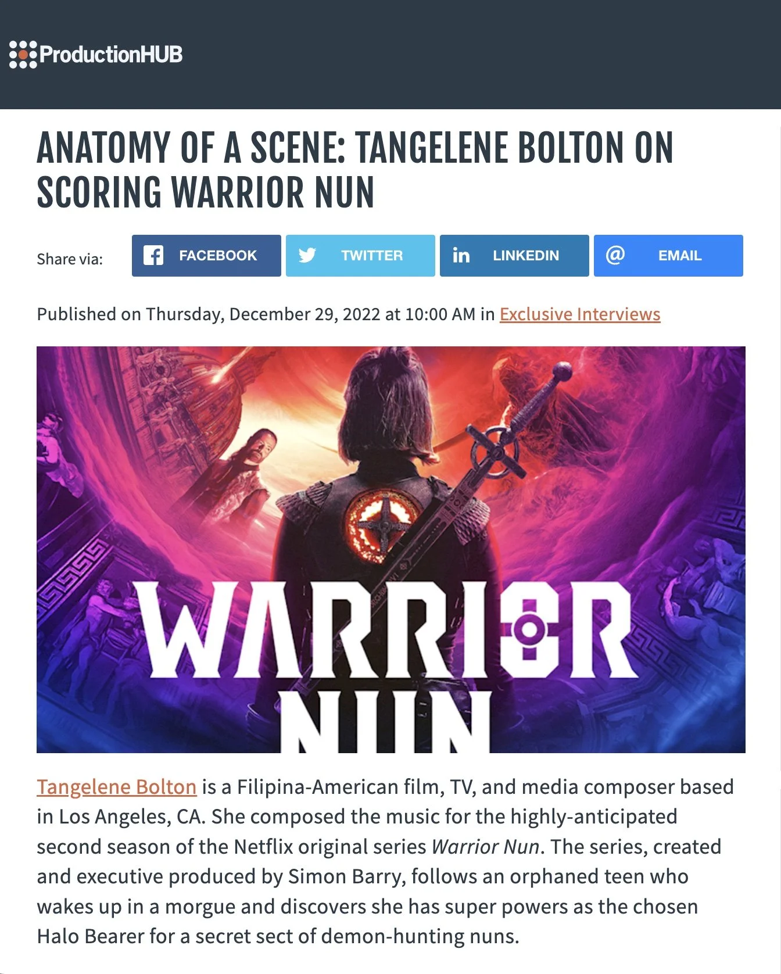
Task: Click the Facebook 'f' icon
Action: pos(153,256)
